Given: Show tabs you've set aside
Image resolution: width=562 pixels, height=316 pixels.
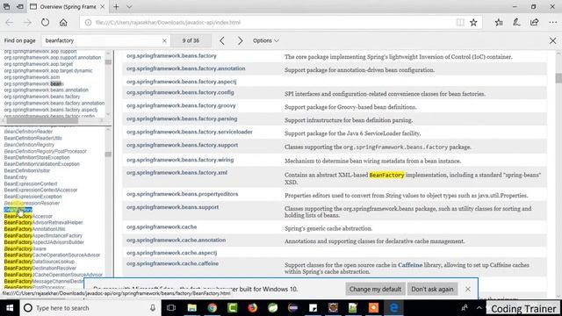Looking at the screenshot, I should 7,6.
